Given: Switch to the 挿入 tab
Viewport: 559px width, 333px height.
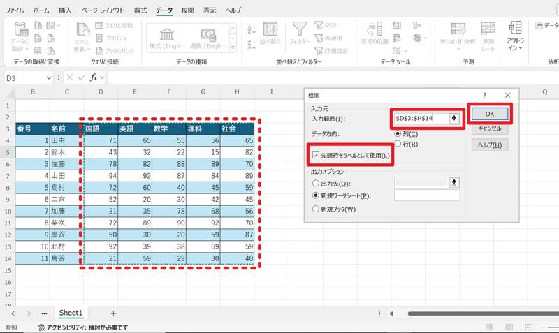Looking at the screenshot, I should (x=65, y=10).
